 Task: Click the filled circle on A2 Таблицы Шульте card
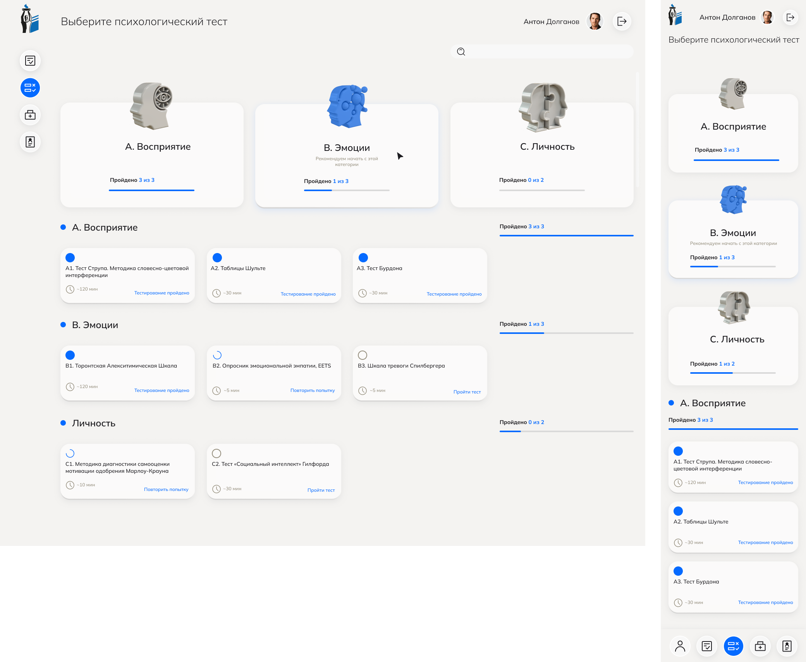pyautogui.click(x=217, y=258)
